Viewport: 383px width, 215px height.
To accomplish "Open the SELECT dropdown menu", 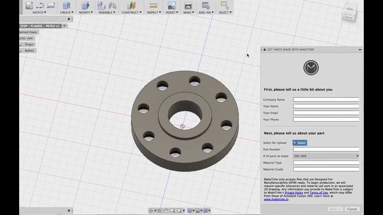I will (225, 12).
